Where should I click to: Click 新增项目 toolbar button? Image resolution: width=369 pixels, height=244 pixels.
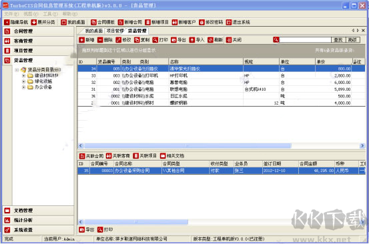[x=157, y=22]
